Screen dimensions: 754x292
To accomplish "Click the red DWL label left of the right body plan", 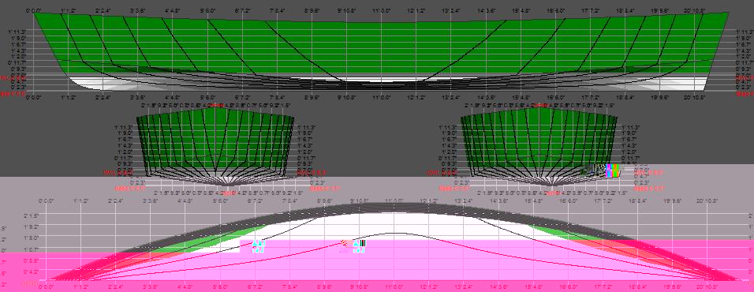I will [x=442, y=172].
